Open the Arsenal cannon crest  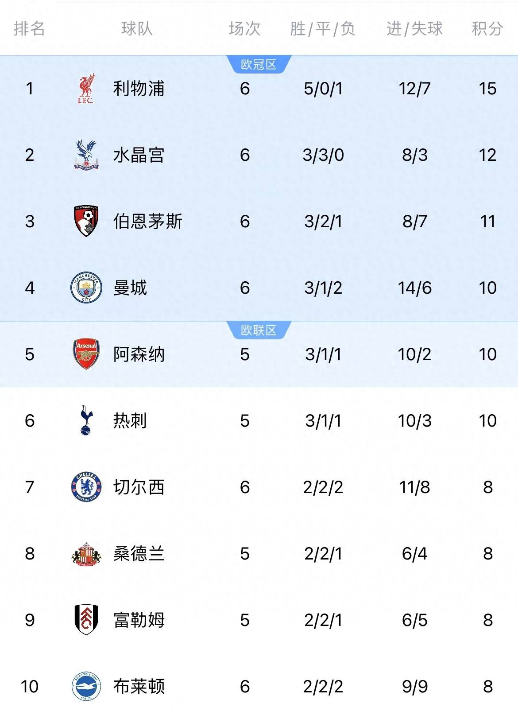coord(86,354)
